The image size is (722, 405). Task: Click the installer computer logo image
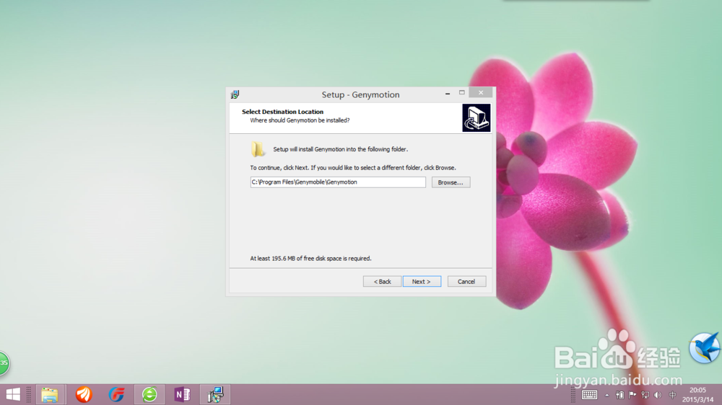coord(476,117)
